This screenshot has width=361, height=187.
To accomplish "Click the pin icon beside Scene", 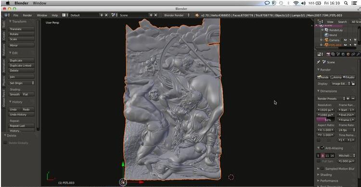I will pos(319,62).
